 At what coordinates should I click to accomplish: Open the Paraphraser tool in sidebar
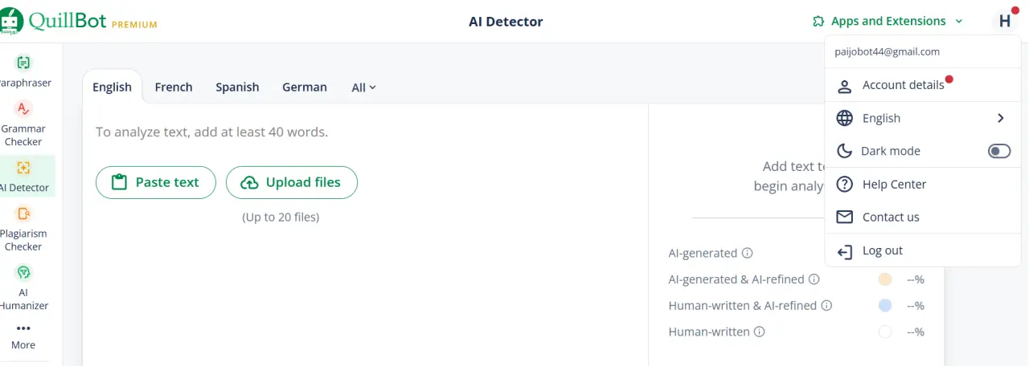pos(23,63)
